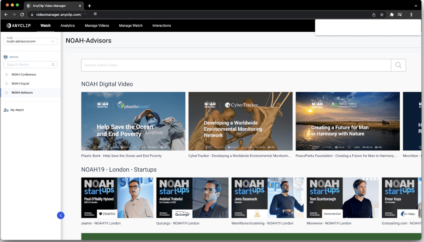Image resolution: width=424 pixels, height=242 pixels.
Task: Click PeaceParks Foundation video title text
Action: tap(346, 156)
